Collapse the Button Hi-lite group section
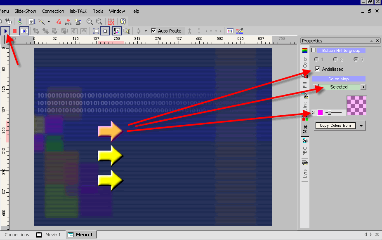Screen dimensions: 382x240 click(x=314, y=50)
